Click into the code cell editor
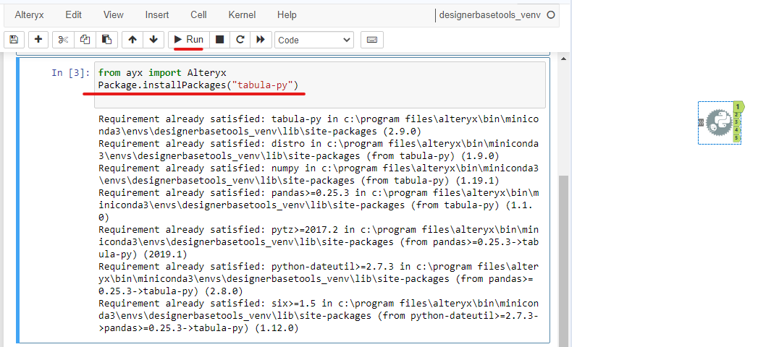Viewport: 758px width, 347px height. click(x=320, y=85)
